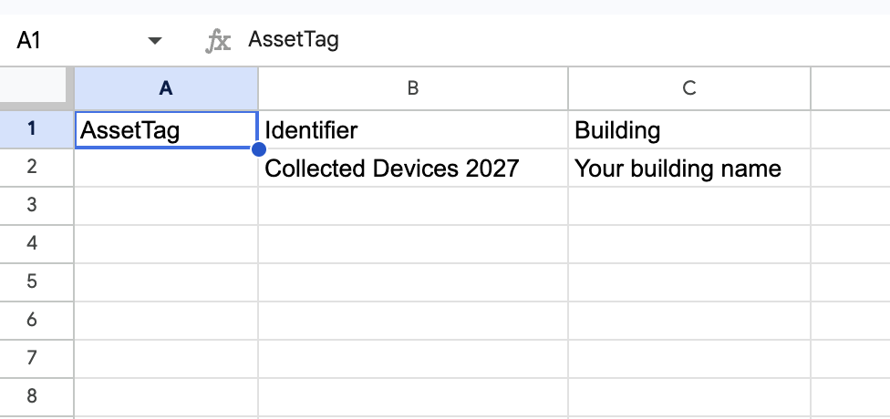The width and height of the screenshot is (890, 419).
Task: Select the Your building name cell
Action: [689, 168]
